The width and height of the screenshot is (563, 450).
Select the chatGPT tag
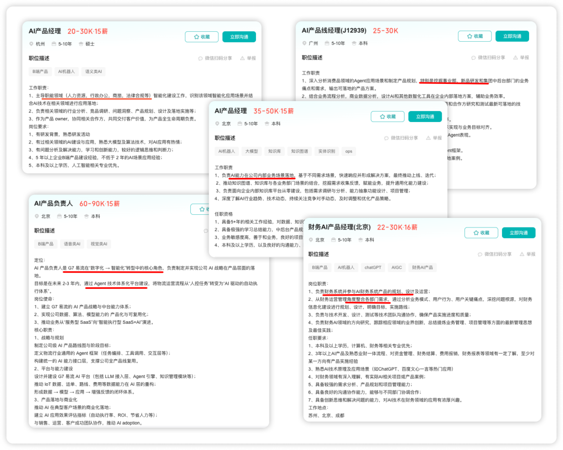(373, 267)
